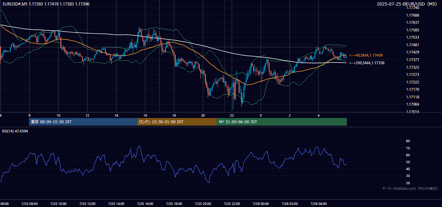Click the 7/25 12:00 date axis label

tap(87, 204)
